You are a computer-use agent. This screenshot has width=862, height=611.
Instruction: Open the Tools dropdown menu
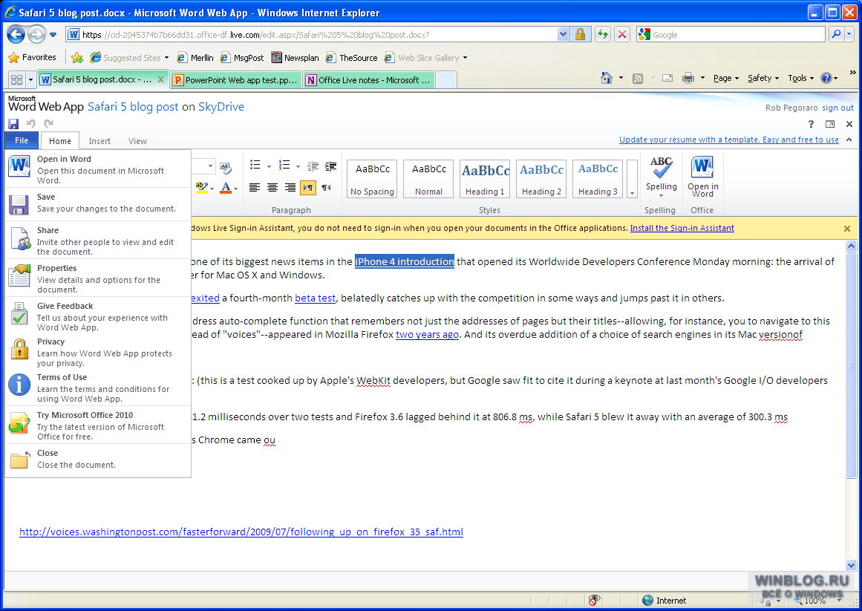click(800, 78)
